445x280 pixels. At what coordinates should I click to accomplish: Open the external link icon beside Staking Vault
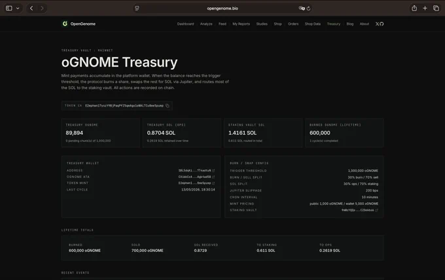point(376,210)
